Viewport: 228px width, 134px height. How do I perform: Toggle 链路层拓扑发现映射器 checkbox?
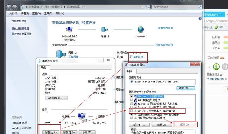coord(132,114)
